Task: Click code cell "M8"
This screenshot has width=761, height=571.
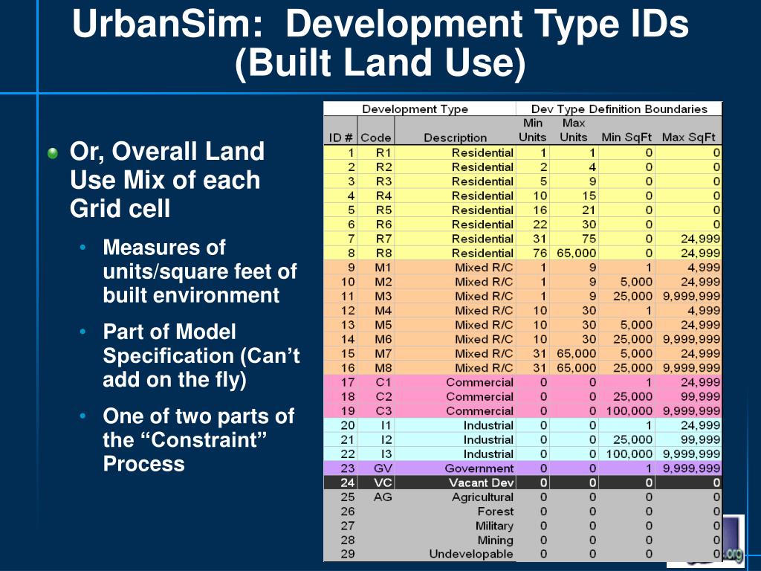Action: coord(375,367)
